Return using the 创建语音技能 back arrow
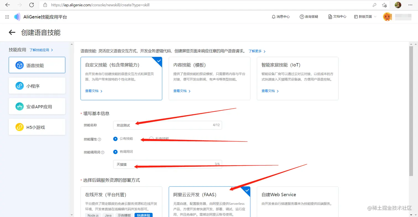The image size is (418, 217). 12,32
